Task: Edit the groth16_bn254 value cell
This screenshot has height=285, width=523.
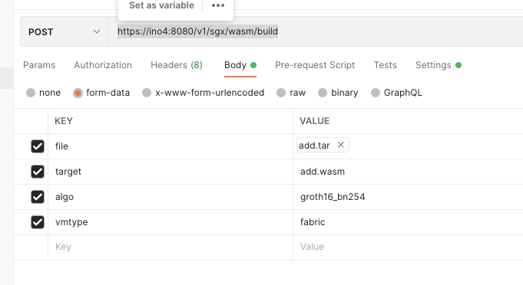Action: (408, 197)
